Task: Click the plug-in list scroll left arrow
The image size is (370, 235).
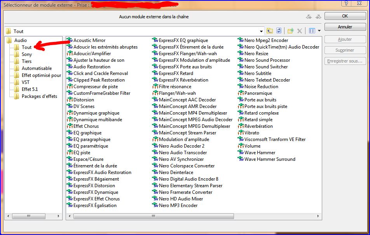Action: point(69,216)
